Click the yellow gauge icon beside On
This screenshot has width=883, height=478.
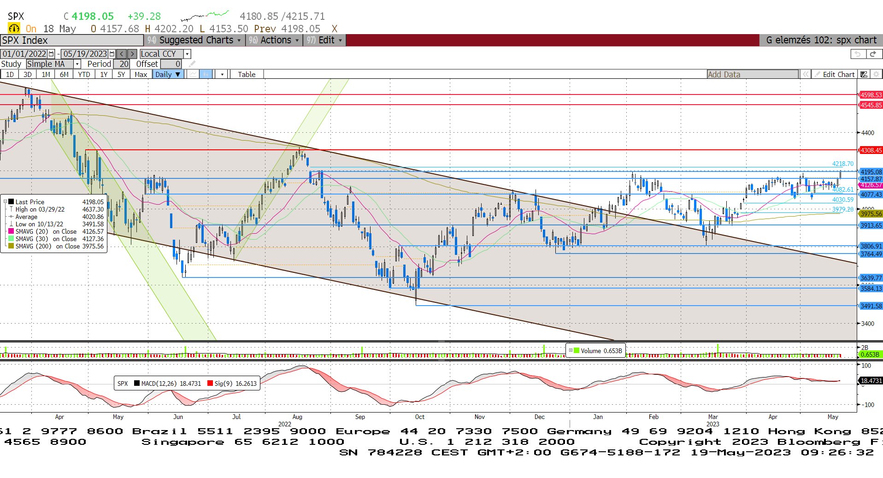click(14, 29)
